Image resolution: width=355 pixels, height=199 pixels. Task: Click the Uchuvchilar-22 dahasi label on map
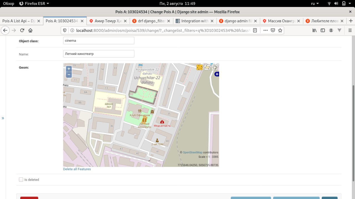click(x=147, y=80)
